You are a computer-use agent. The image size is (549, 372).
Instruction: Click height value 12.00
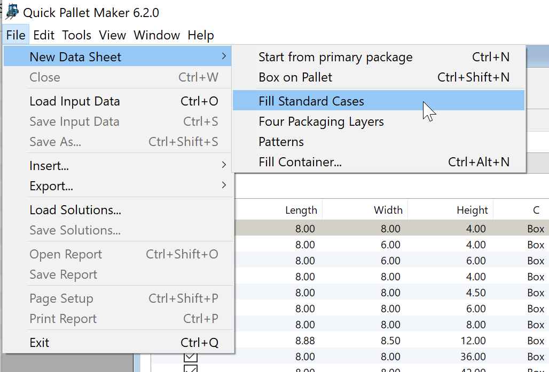click(x=473, y=341)
